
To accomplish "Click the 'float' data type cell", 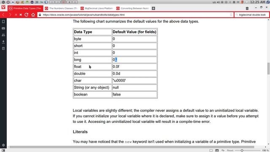I will pos(92,67).
